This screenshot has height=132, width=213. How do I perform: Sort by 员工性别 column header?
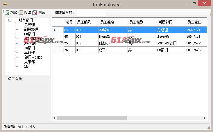(142, 22)
